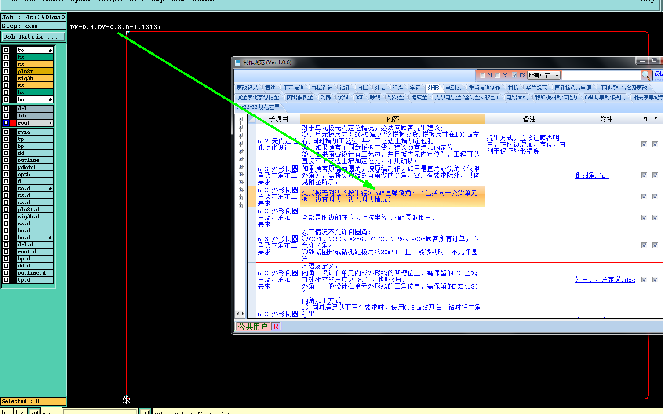Viewport: 663px width, 414px height.
Task: Click the red R icon beside 公共用户
Action: point(276,326)
